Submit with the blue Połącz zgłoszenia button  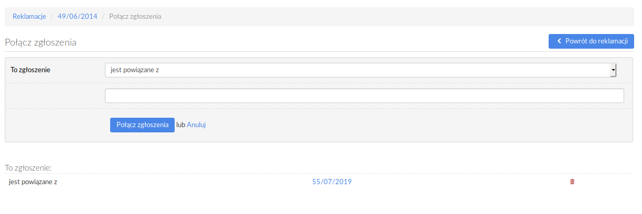point(142,125)
